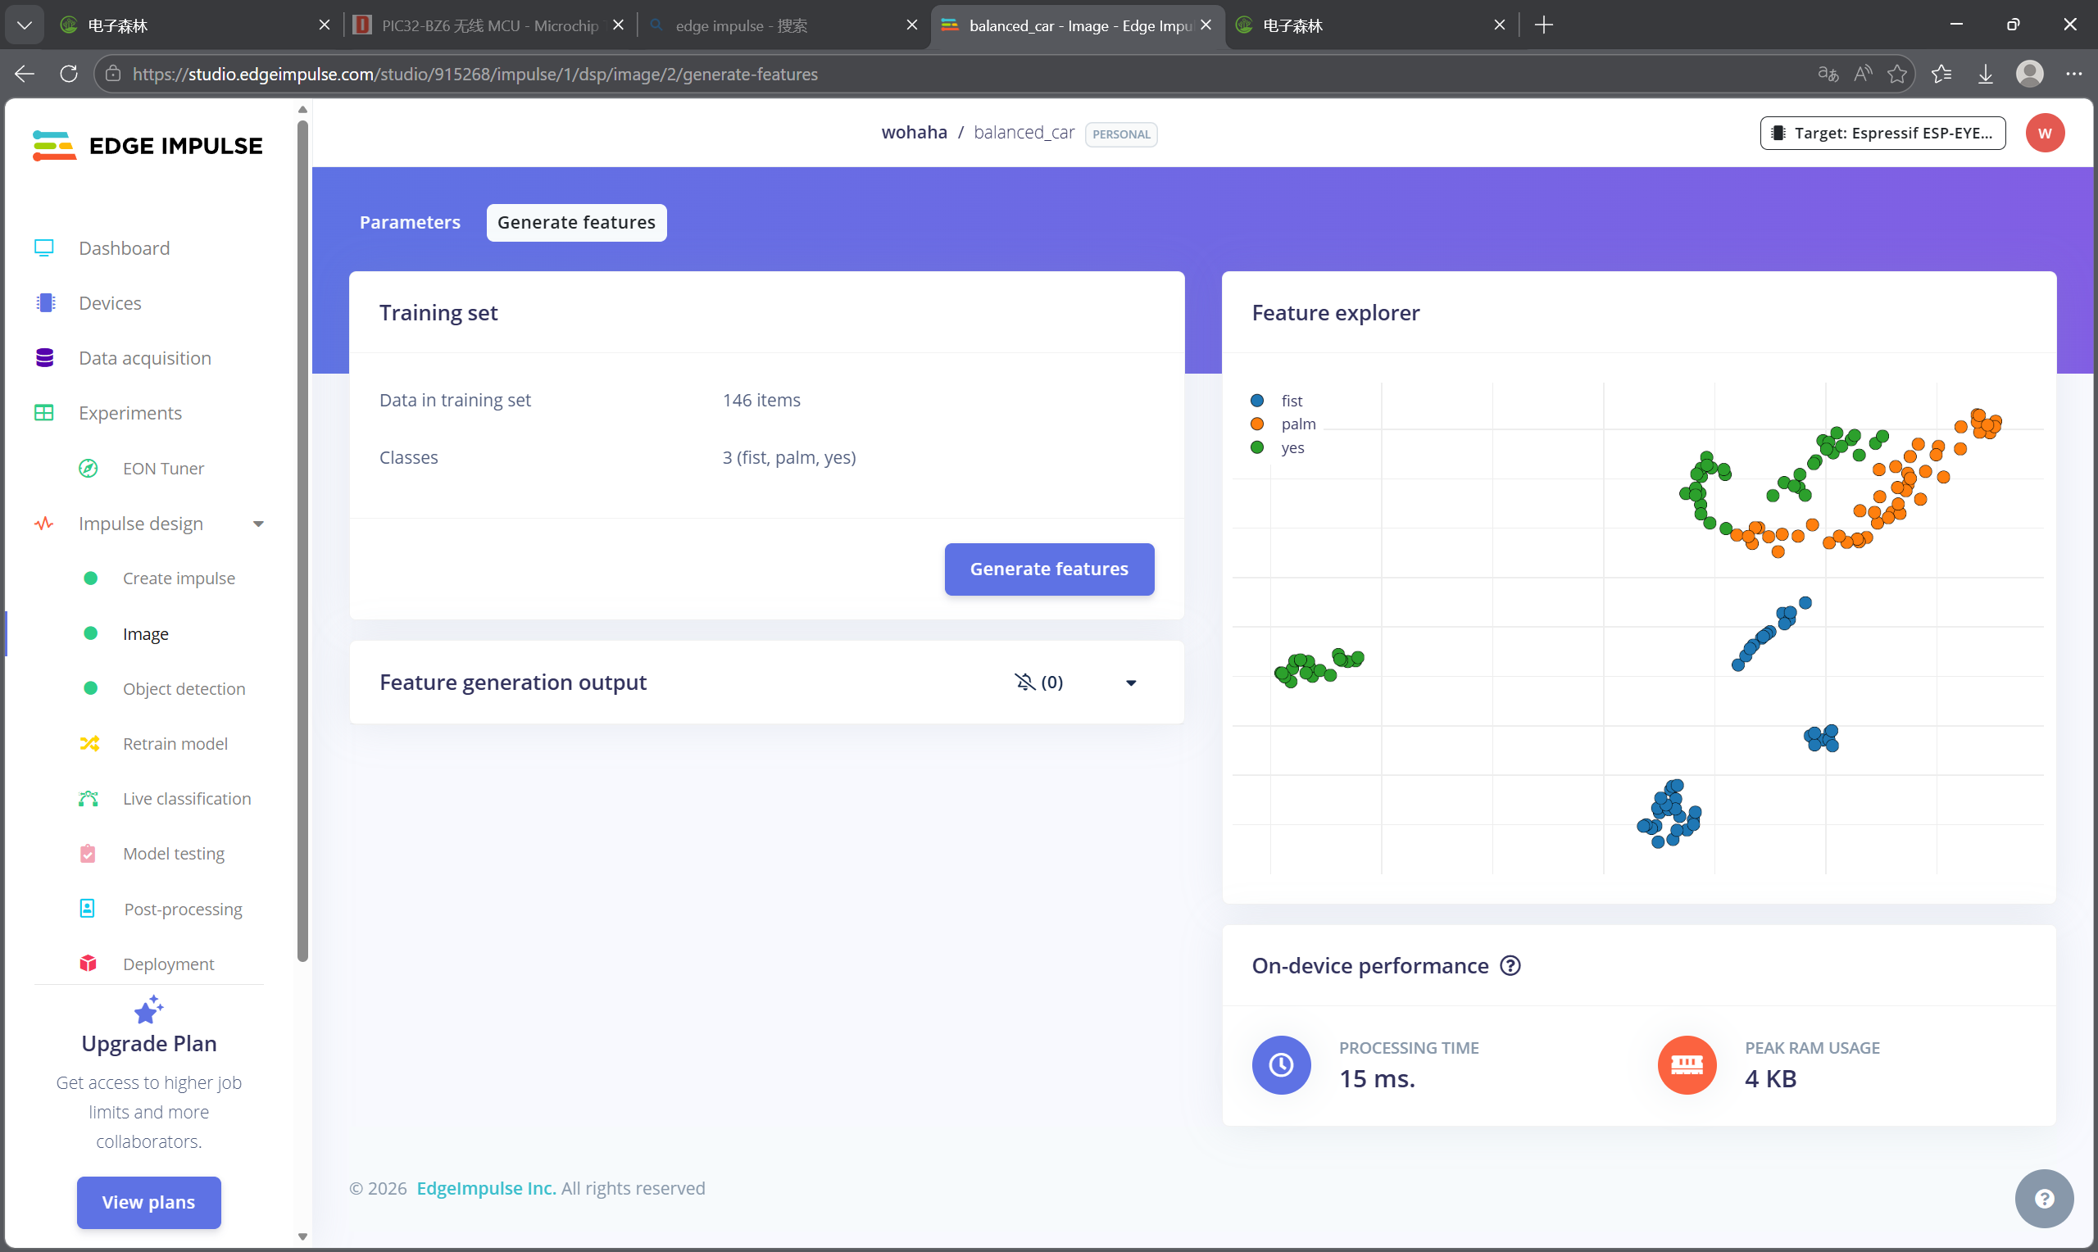Click the Devices chip icon

click(x=46, y=303)
